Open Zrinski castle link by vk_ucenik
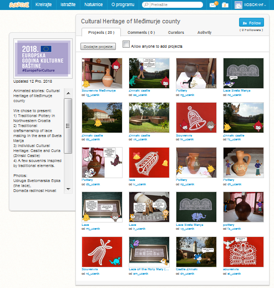 point(139,135)
